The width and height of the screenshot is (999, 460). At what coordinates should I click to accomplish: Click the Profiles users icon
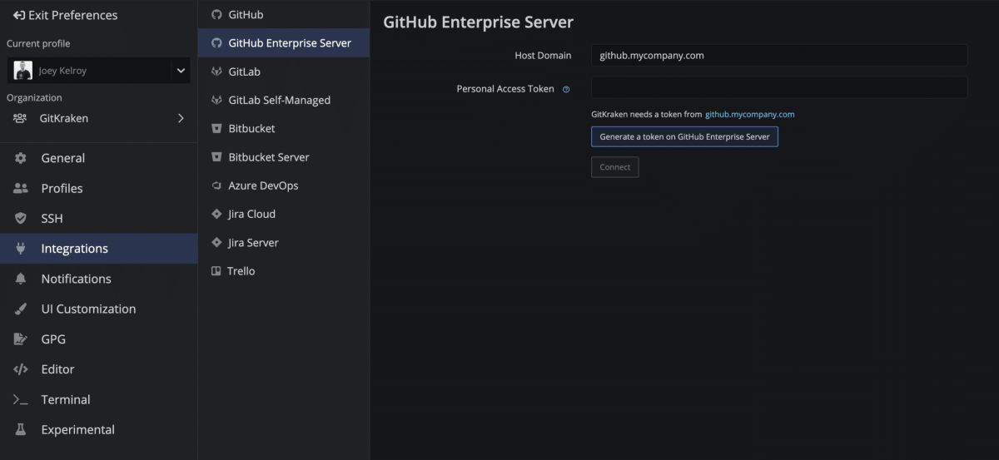[x=21, y=188]
